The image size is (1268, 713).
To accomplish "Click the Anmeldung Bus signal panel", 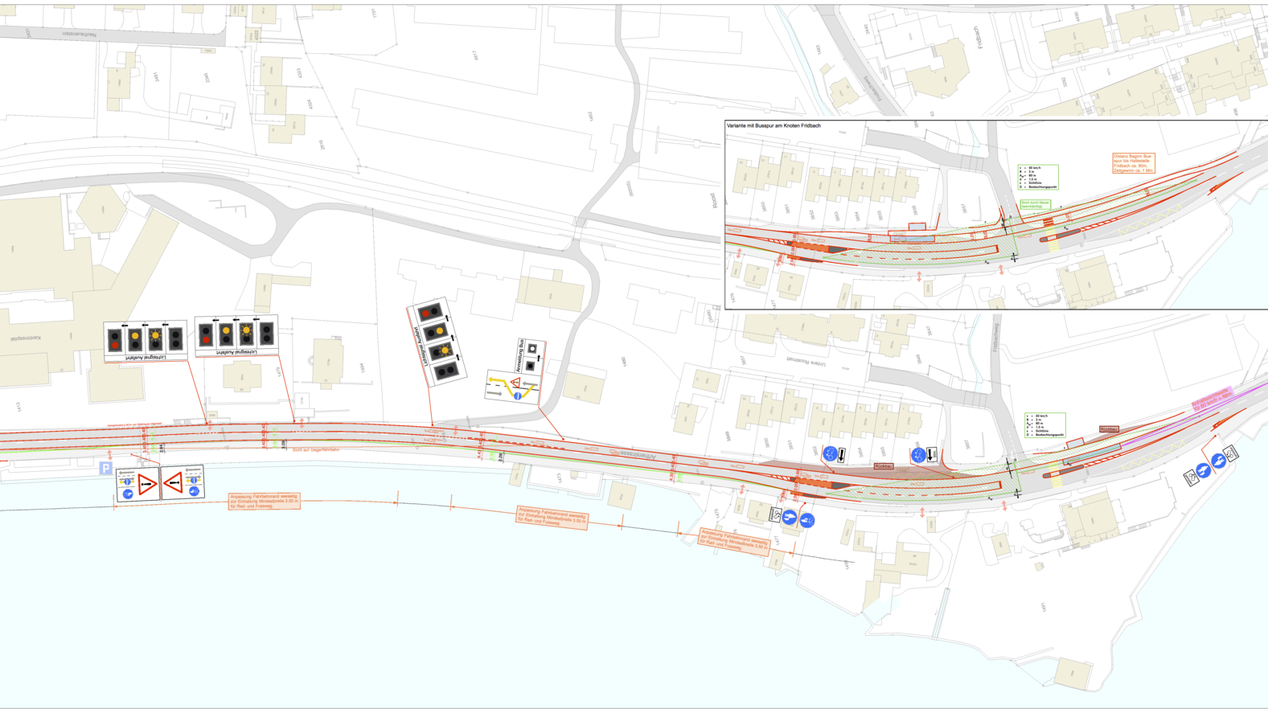I will 528,356.
